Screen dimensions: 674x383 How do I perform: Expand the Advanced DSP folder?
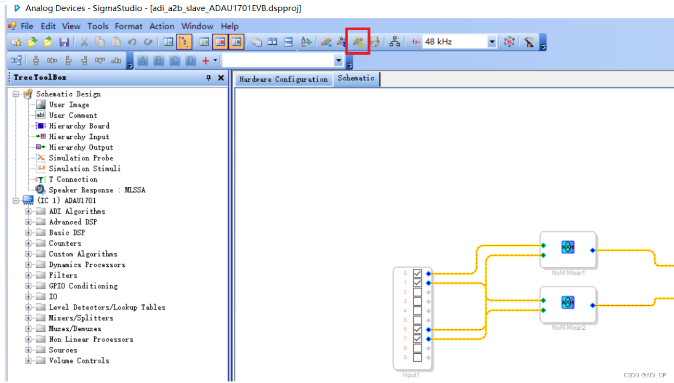tap(29, 222)
